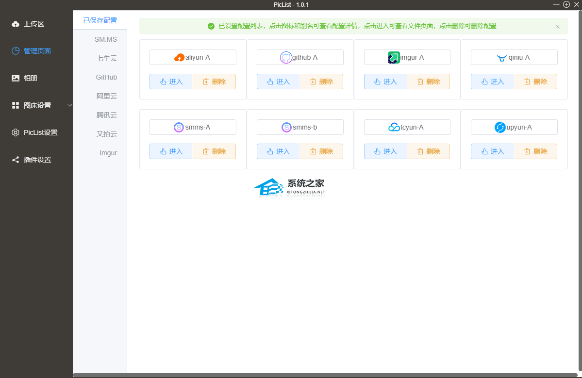Click the tcyun-A cloud icon
This screenshot has height=378, width=582.
point(394,127)
